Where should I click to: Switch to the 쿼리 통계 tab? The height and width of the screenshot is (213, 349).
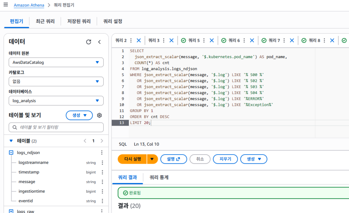pyautogui.click(x=159, y=177)
